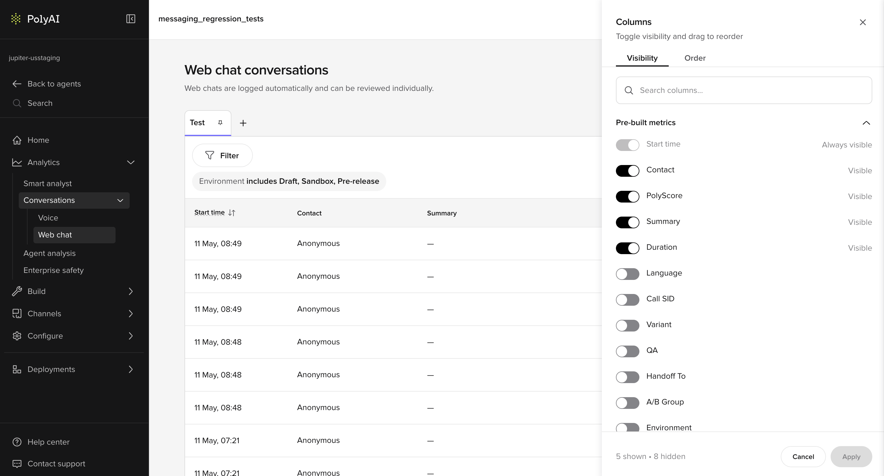This screenshot has width=884, height=476.
Task: Open Enterprise safety
Action: pyautogui.click(x=54, y=270)
